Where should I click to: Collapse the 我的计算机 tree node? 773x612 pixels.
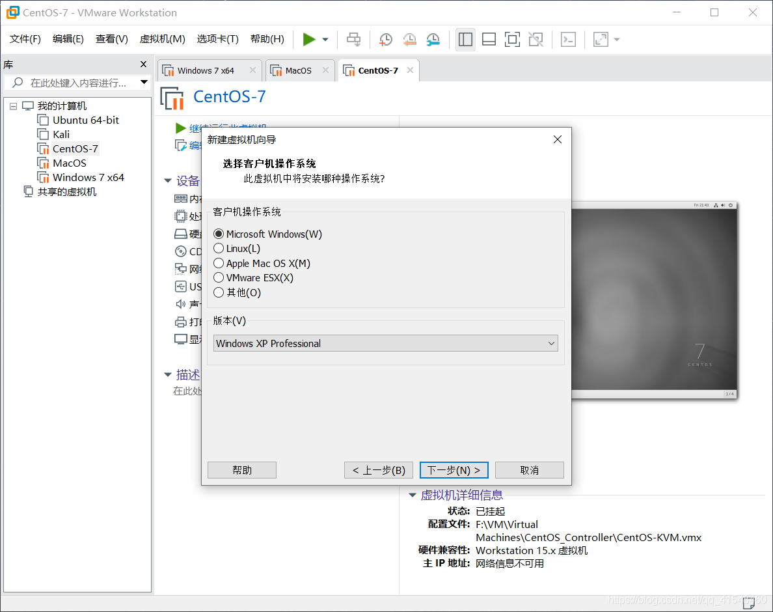13,106
